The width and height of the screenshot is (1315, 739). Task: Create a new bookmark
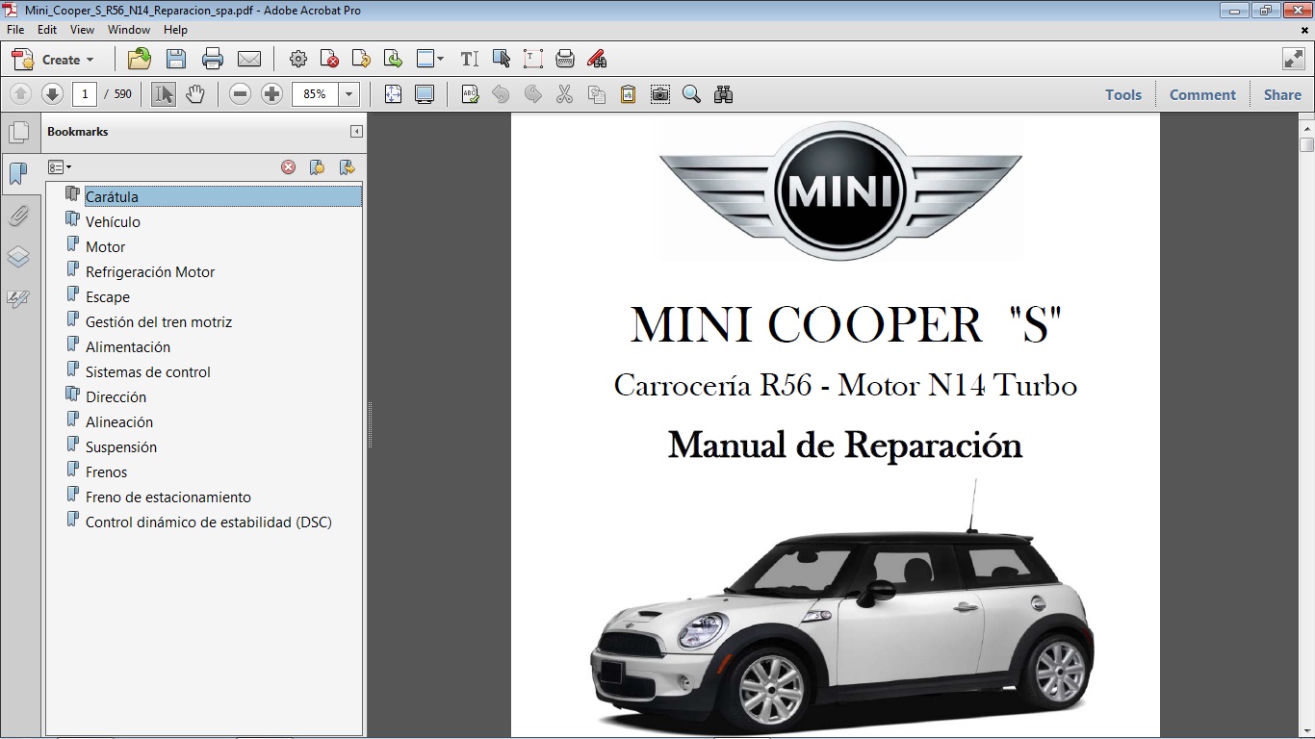click(x=317, y=166)
